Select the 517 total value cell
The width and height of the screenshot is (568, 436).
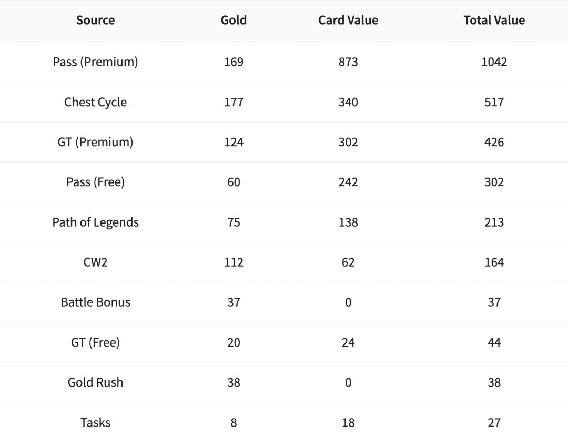coord(494,102)
